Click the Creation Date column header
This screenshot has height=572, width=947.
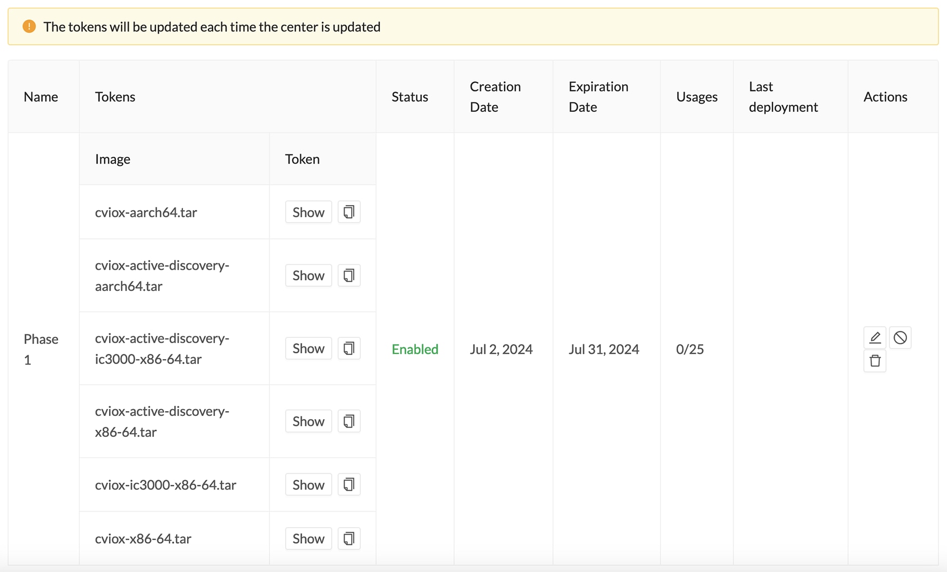(x=495, y=97)
